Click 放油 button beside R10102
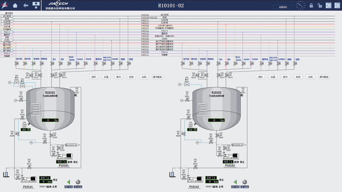Viewport: 342px width, 192px height. click(298, 77)
